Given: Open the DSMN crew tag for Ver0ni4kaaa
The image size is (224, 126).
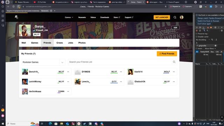Looking at the screenshot, I should [x=61, y=91].
